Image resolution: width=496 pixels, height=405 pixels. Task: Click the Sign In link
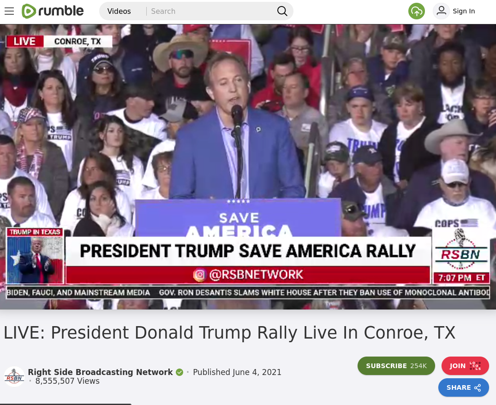464,11
